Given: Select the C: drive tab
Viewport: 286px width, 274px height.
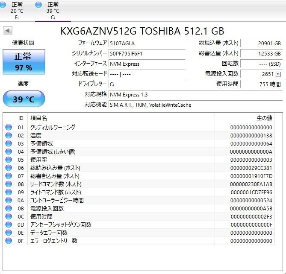Looking at the screenshot, I should 53,11.
